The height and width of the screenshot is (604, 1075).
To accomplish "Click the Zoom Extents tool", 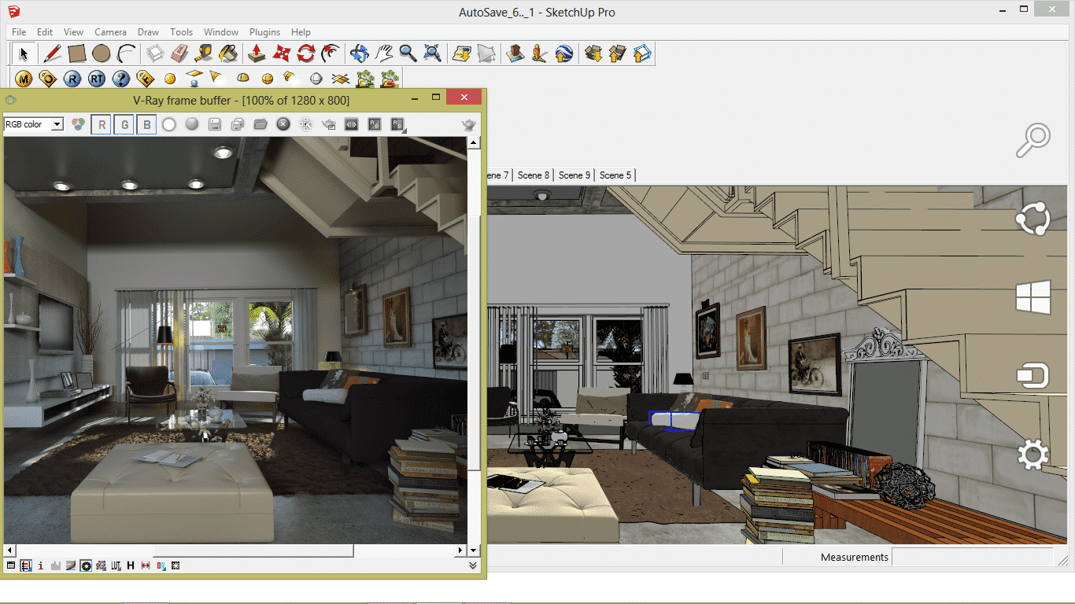I will pos(432,53).
